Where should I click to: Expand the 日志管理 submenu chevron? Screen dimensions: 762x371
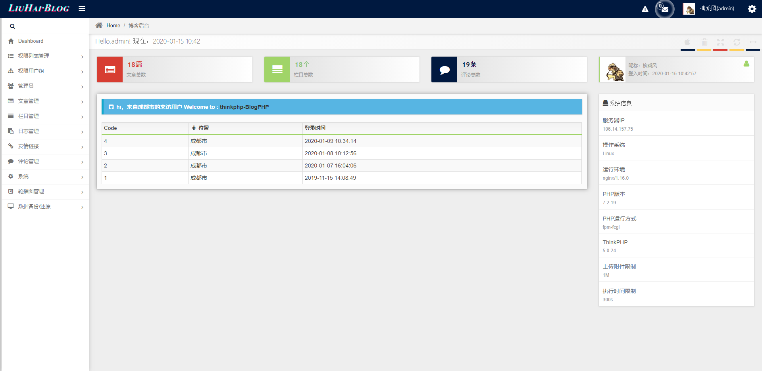82,132
